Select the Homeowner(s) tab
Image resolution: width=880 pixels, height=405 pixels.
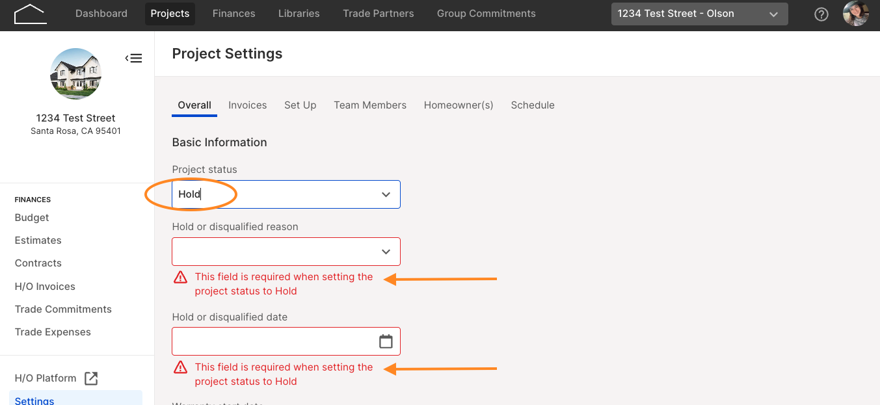tap(459, 105)
